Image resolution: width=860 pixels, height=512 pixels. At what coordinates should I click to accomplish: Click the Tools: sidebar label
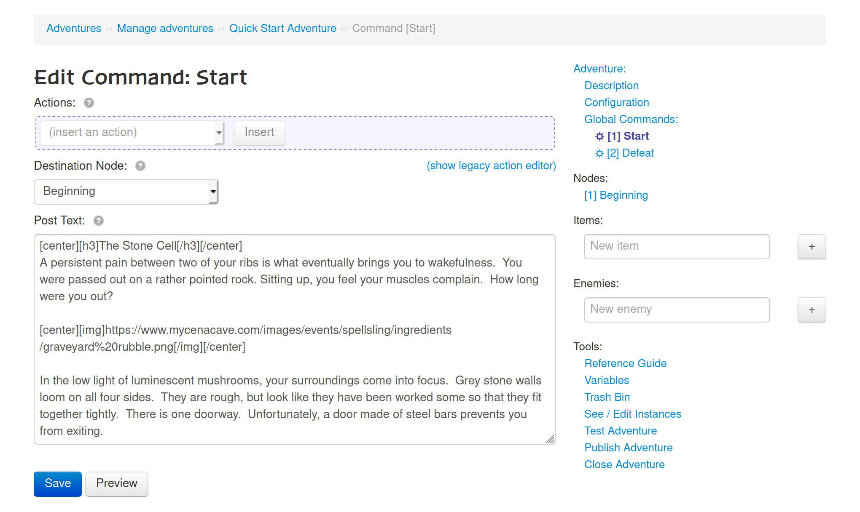588,347
